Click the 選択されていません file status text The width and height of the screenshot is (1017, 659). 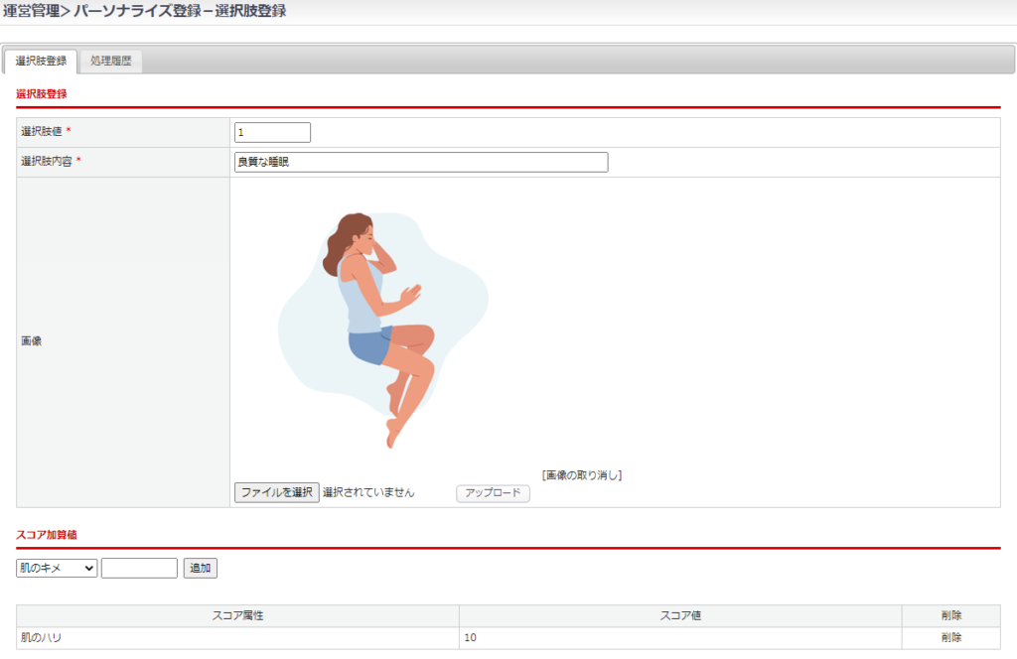click(368, 492)
